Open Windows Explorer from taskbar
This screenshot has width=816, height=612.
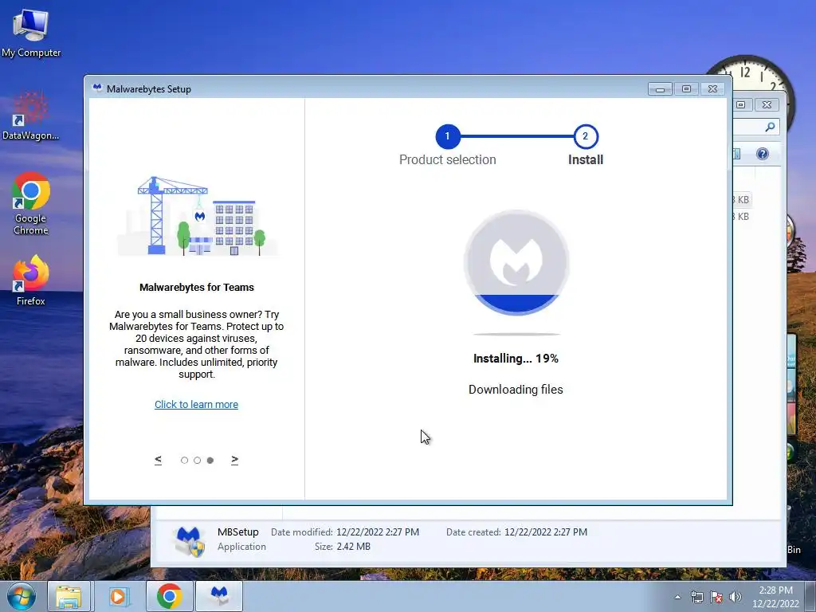(69, 596)
